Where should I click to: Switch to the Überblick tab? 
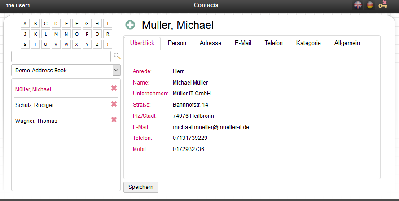click(142, 43)
